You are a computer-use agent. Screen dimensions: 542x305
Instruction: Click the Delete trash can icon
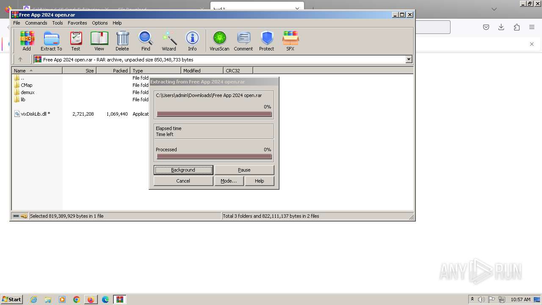point(122,41)
